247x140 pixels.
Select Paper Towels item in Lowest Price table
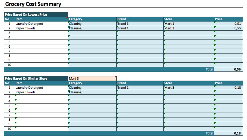(x=41, y=28)
